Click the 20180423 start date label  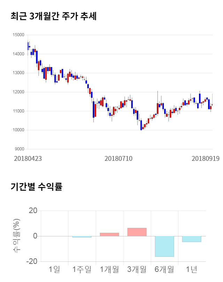click(28, 158)
